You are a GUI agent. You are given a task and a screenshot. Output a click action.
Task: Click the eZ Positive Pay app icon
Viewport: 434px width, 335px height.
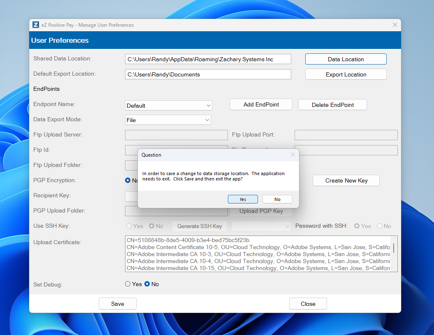36,25
